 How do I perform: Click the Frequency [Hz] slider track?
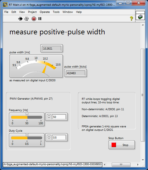tap(27, 117)
